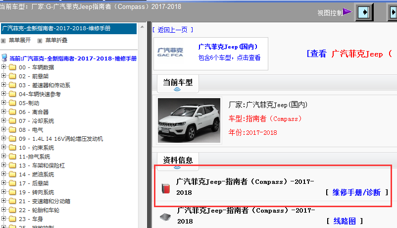This screenshot has height=228, width=397.
Task: Click the gray chip icon for 线路图
Action: (x=165, y=217)
